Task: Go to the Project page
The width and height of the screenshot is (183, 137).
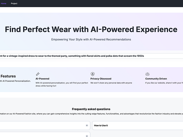Action: click(x=14, y=3)
